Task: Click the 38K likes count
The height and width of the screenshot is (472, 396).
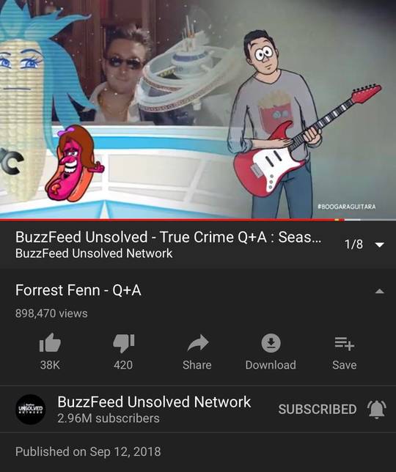Action: [x=50, y=365]
